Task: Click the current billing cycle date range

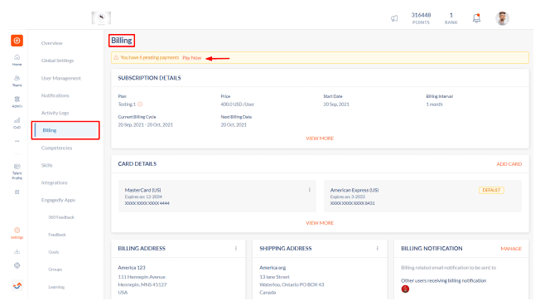Action: coord(145,124)
